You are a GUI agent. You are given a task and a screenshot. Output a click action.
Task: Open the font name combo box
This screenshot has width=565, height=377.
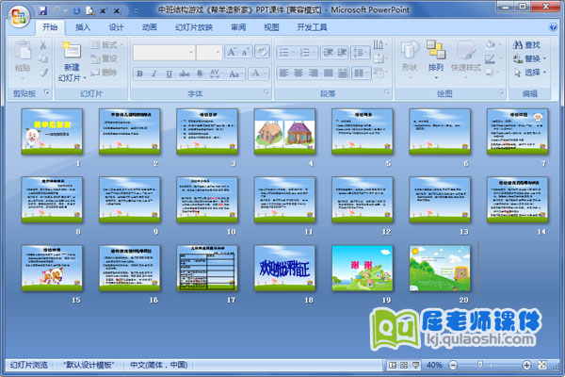coord(163,52)
